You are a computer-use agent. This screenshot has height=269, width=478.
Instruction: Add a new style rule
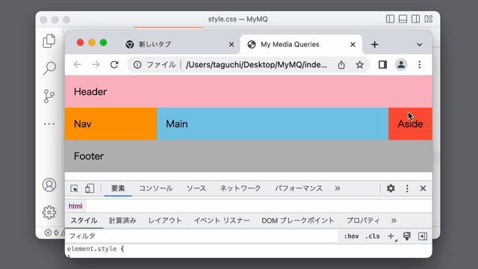click(391, 236)
